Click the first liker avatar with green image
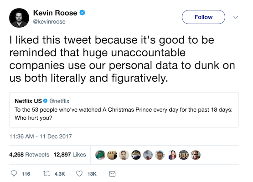Viewport: 253px width, 182px height. (100, 155)
